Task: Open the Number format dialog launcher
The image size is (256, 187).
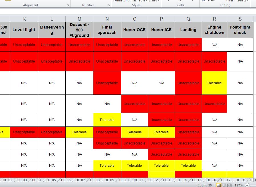Action: pyautogui.click(x=108, y=5)
